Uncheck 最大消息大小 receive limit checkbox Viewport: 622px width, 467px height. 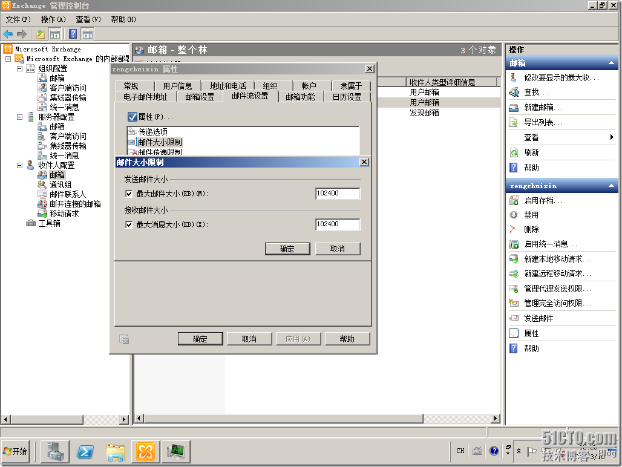pos(128,224)
